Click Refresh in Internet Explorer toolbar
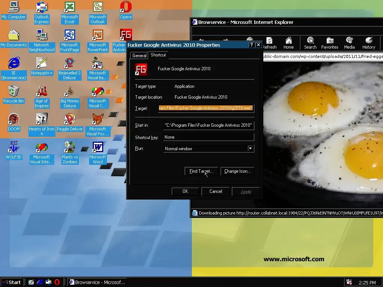 (270, 43)
